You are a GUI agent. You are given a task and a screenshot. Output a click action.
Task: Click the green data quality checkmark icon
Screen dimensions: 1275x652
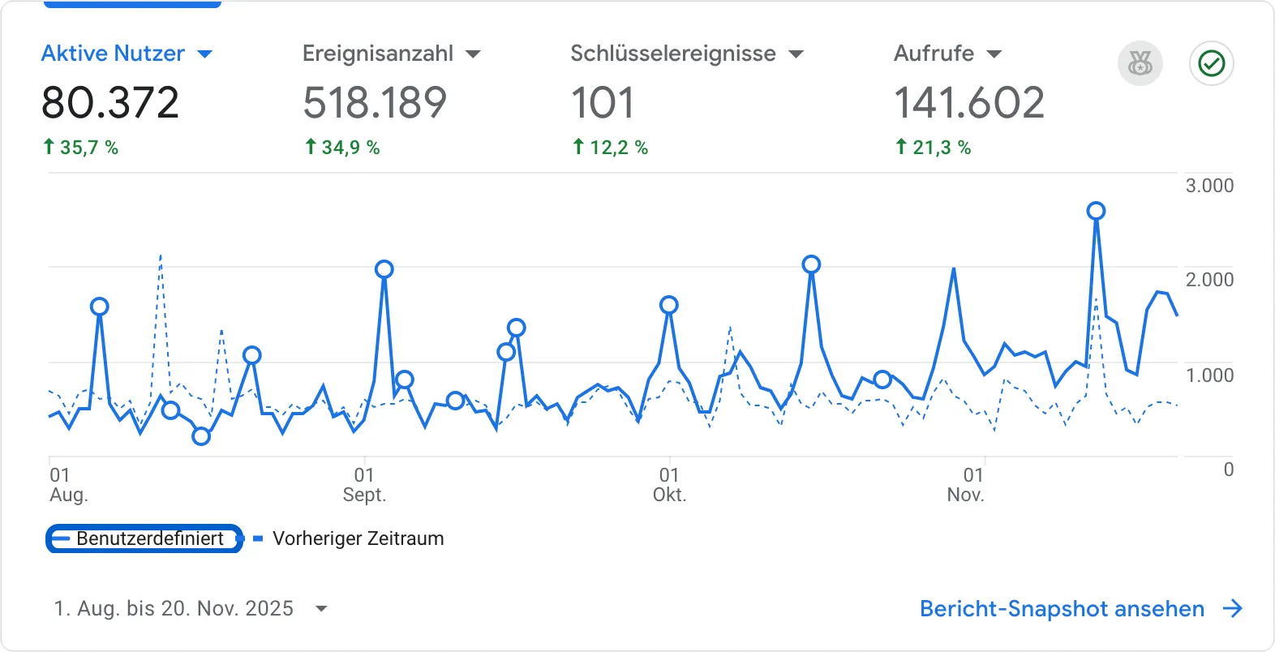click(x=1212, y=63)
